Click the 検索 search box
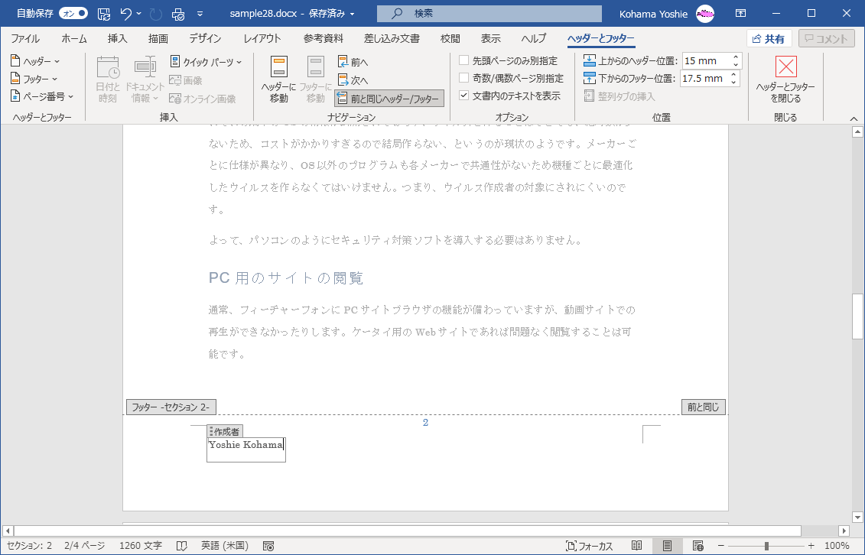Screen dimensions: 865x555 [x=489, y=14]
